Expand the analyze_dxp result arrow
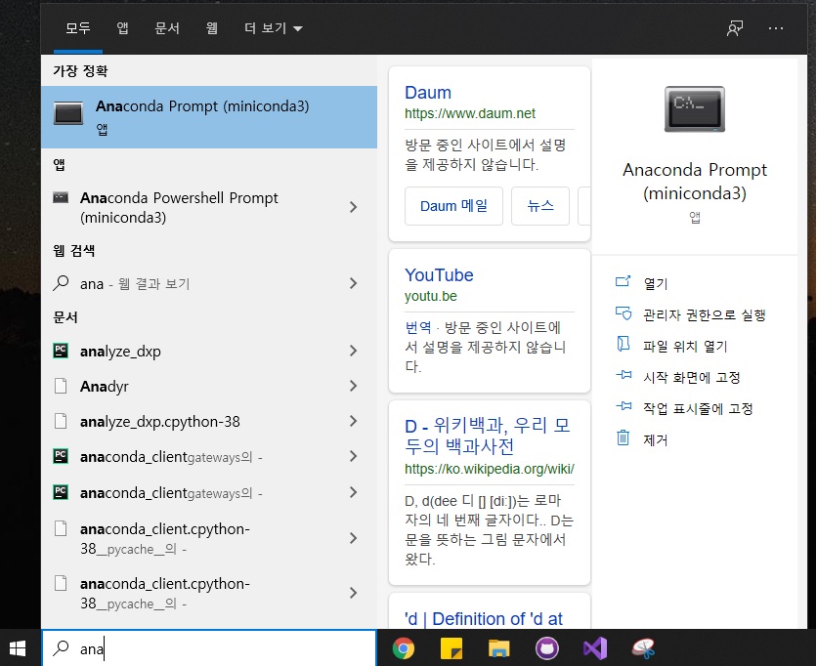817x666 pixels. coord(353,351)
